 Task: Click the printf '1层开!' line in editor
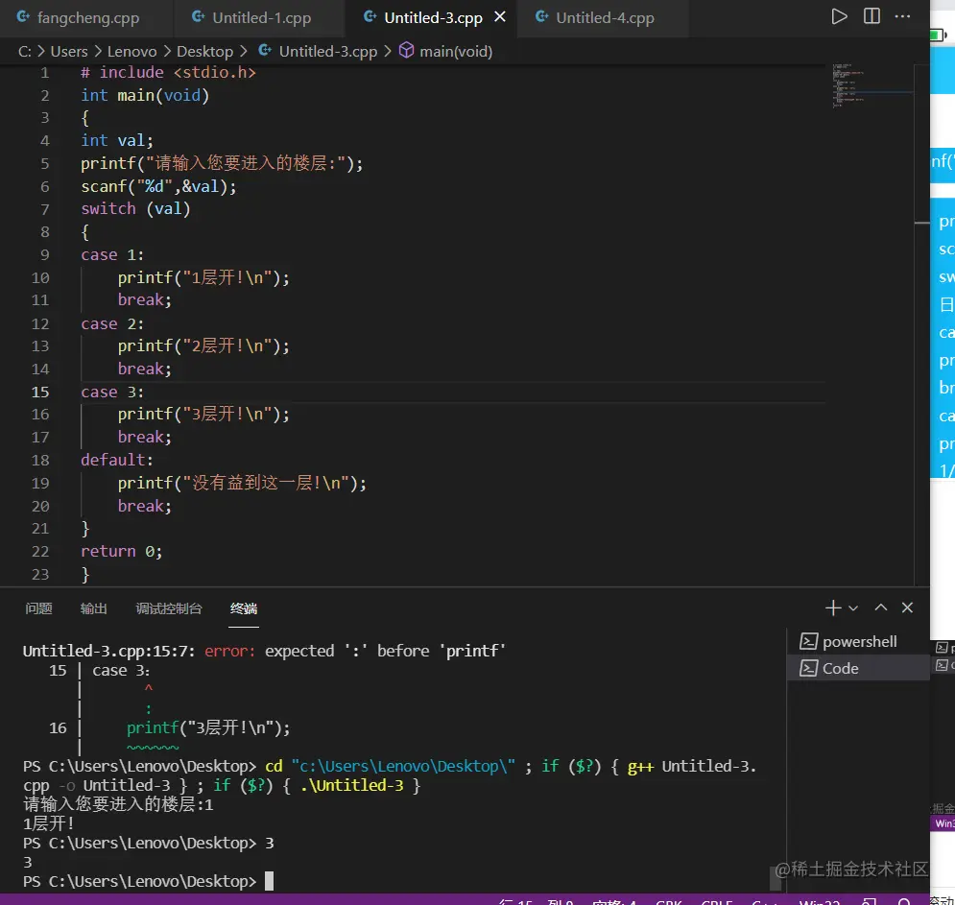[203, 277]
